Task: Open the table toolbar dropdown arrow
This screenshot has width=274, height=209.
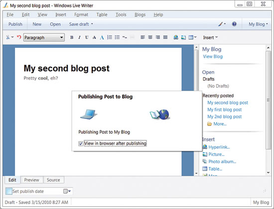Action: point(195,37)
